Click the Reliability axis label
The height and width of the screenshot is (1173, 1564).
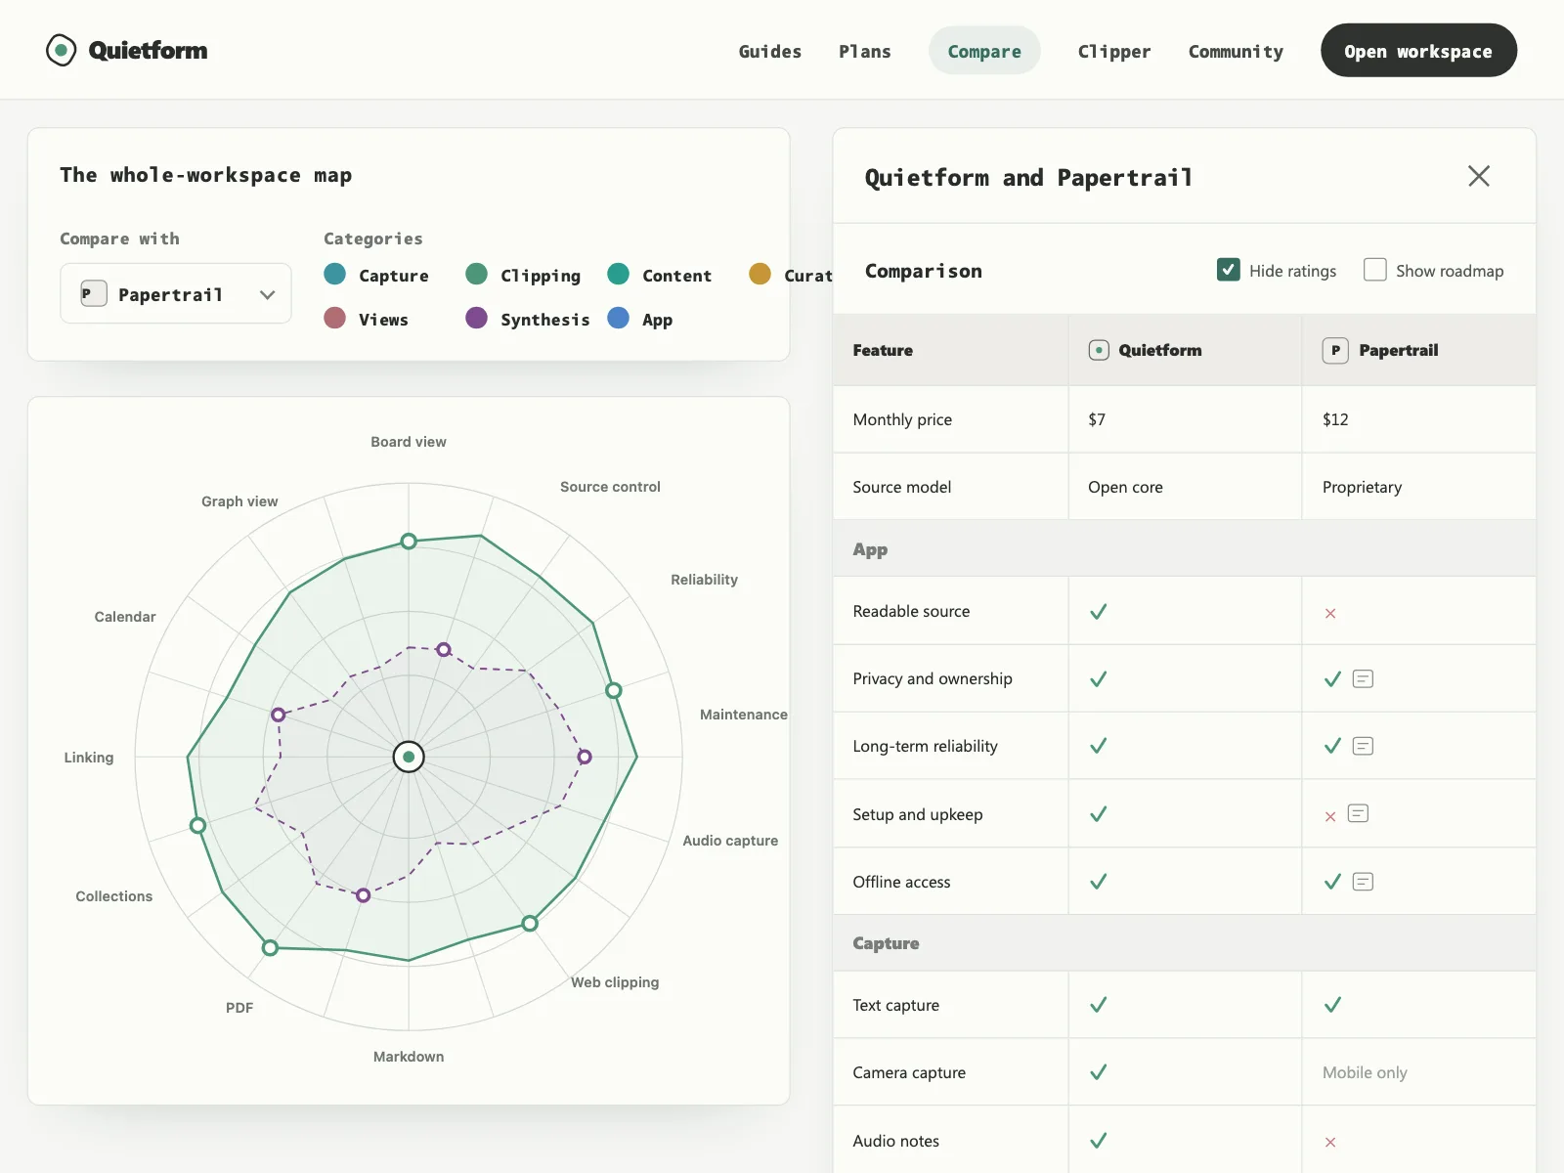pos(704,580)
